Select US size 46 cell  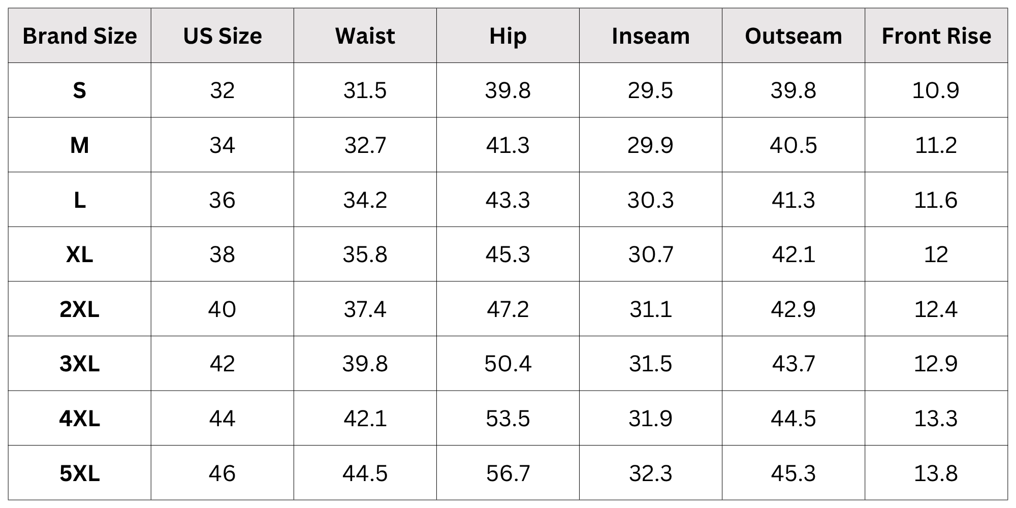click(223, 473)
